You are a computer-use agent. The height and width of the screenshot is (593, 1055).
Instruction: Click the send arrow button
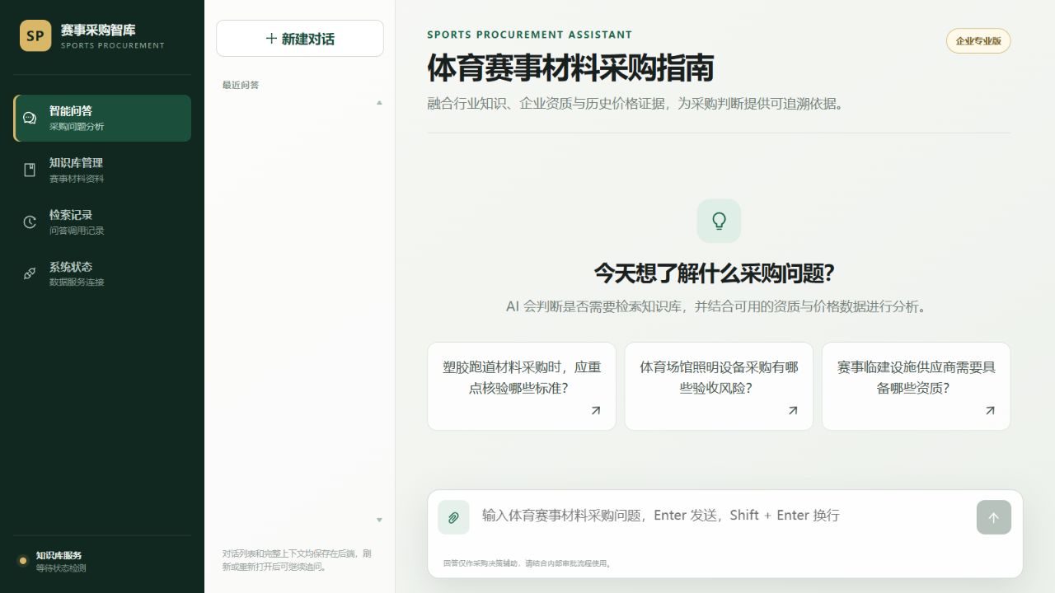click(x=993, y=517)
